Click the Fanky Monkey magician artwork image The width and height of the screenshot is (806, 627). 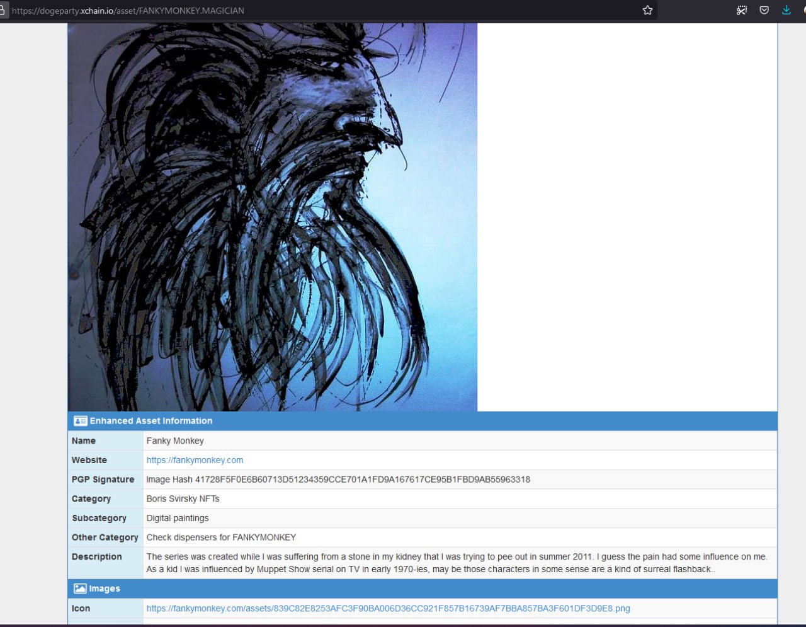(273, 217)
